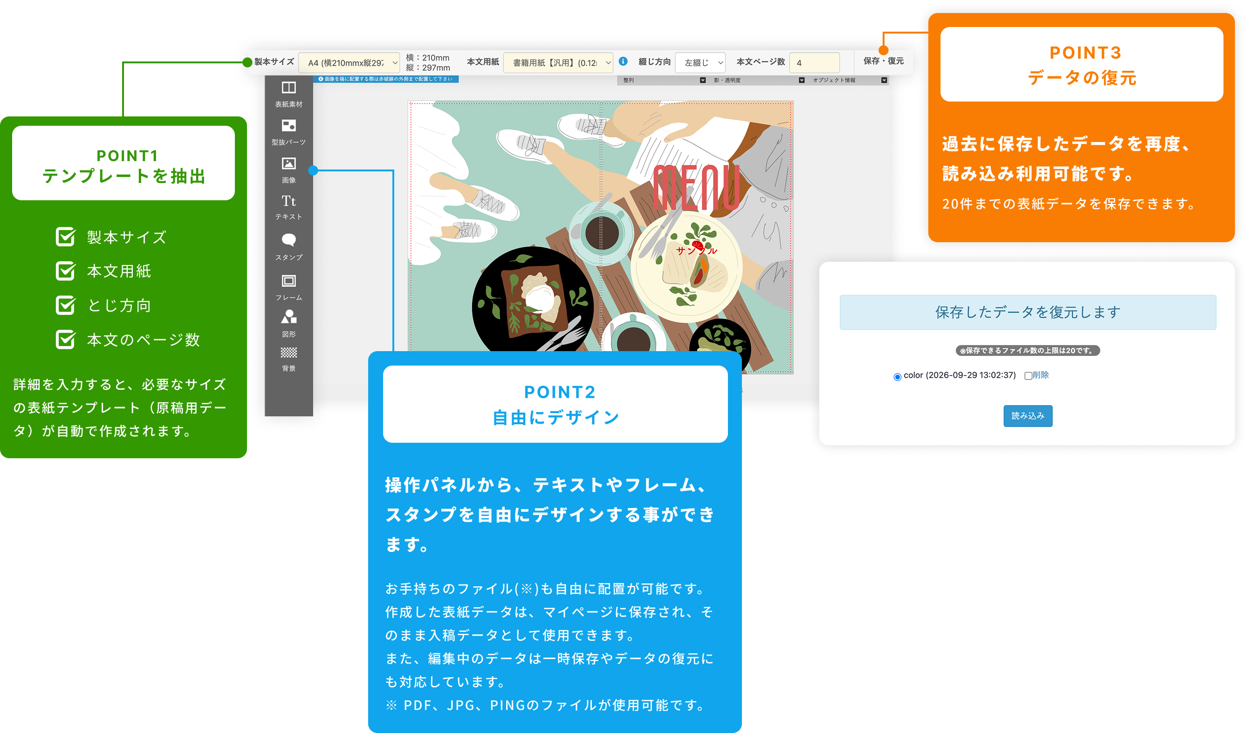Image resolution: width=1248 pixels, height=733 pixels.
Task: Click the 横：210mm dimension text
Action: [428, 58]
